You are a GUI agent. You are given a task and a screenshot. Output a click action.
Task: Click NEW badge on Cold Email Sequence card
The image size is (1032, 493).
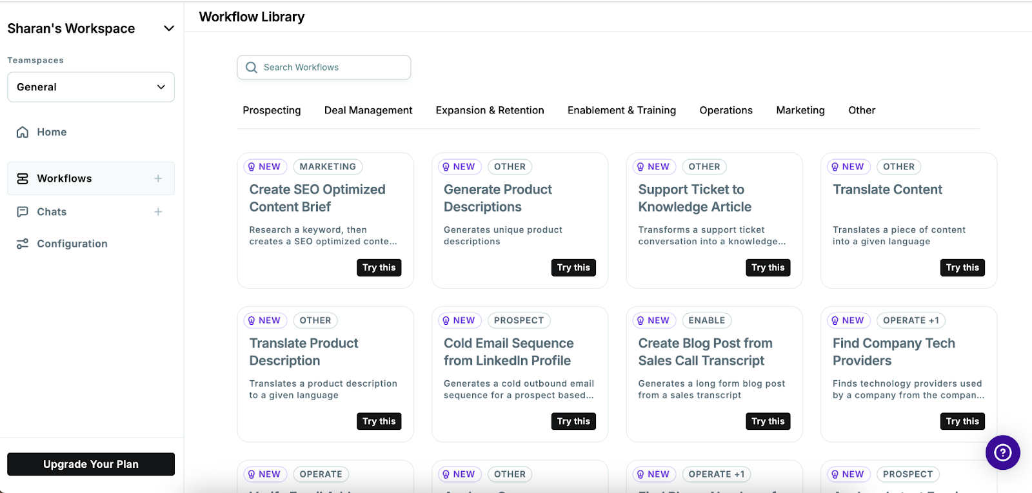point(459,320)
